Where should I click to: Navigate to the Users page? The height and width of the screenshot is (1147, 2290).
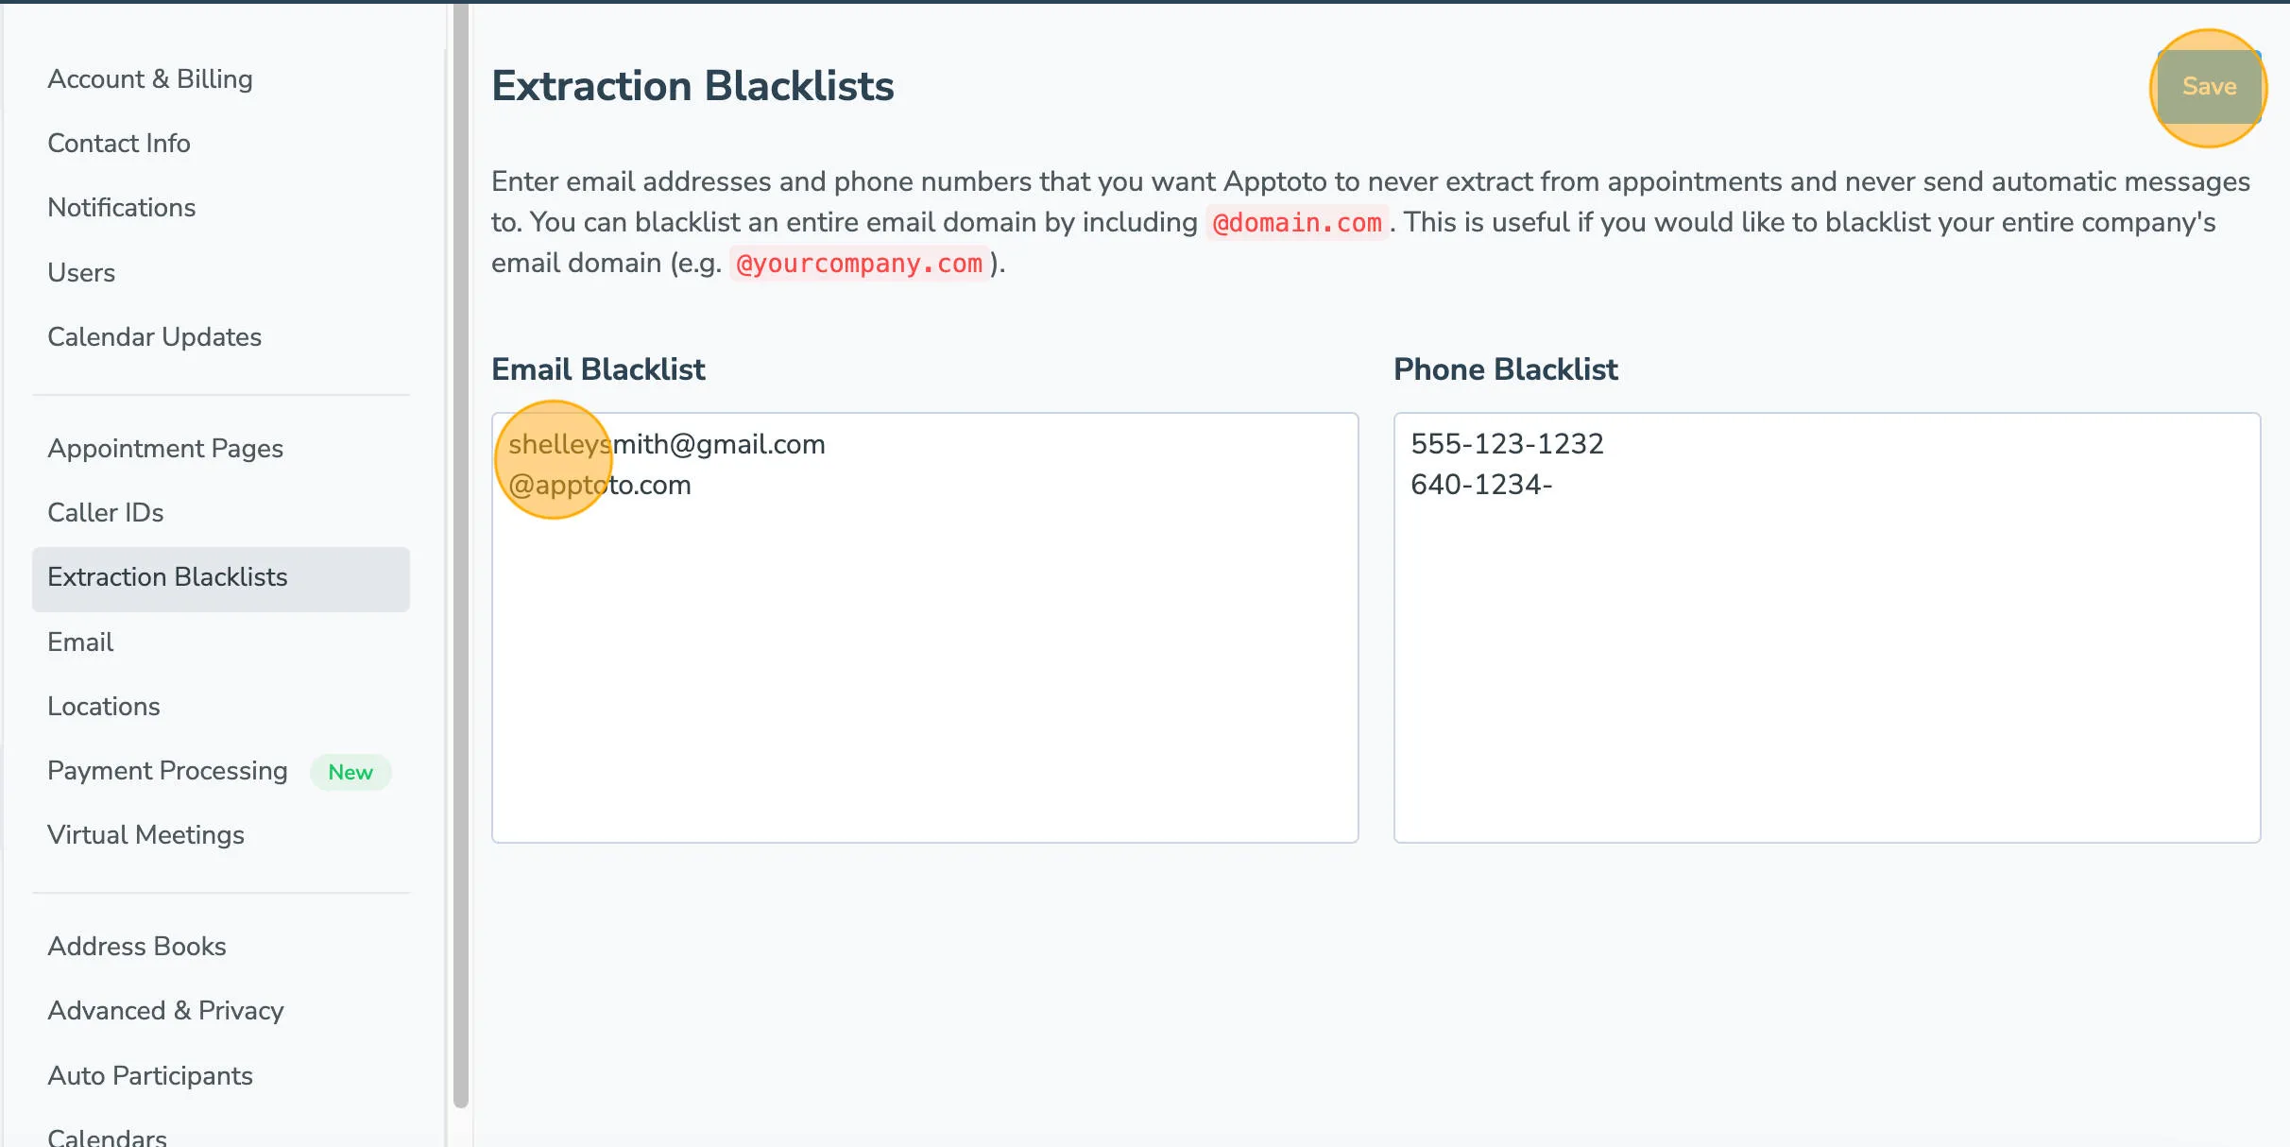[x=81, y=272]
